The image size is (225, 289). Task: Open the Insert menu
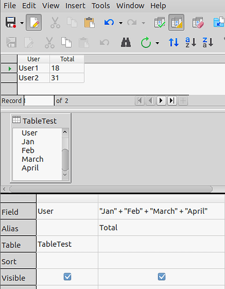(x=75, y=6)
